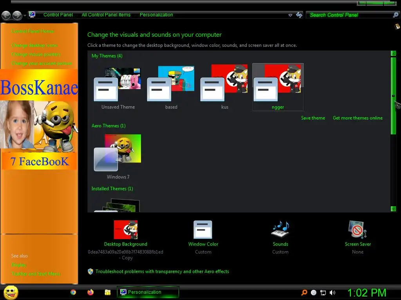Image resolution: width=401 pixels, height=300 pixels.
Task: Open Change desktop icons link
Action: pos(34,45)
